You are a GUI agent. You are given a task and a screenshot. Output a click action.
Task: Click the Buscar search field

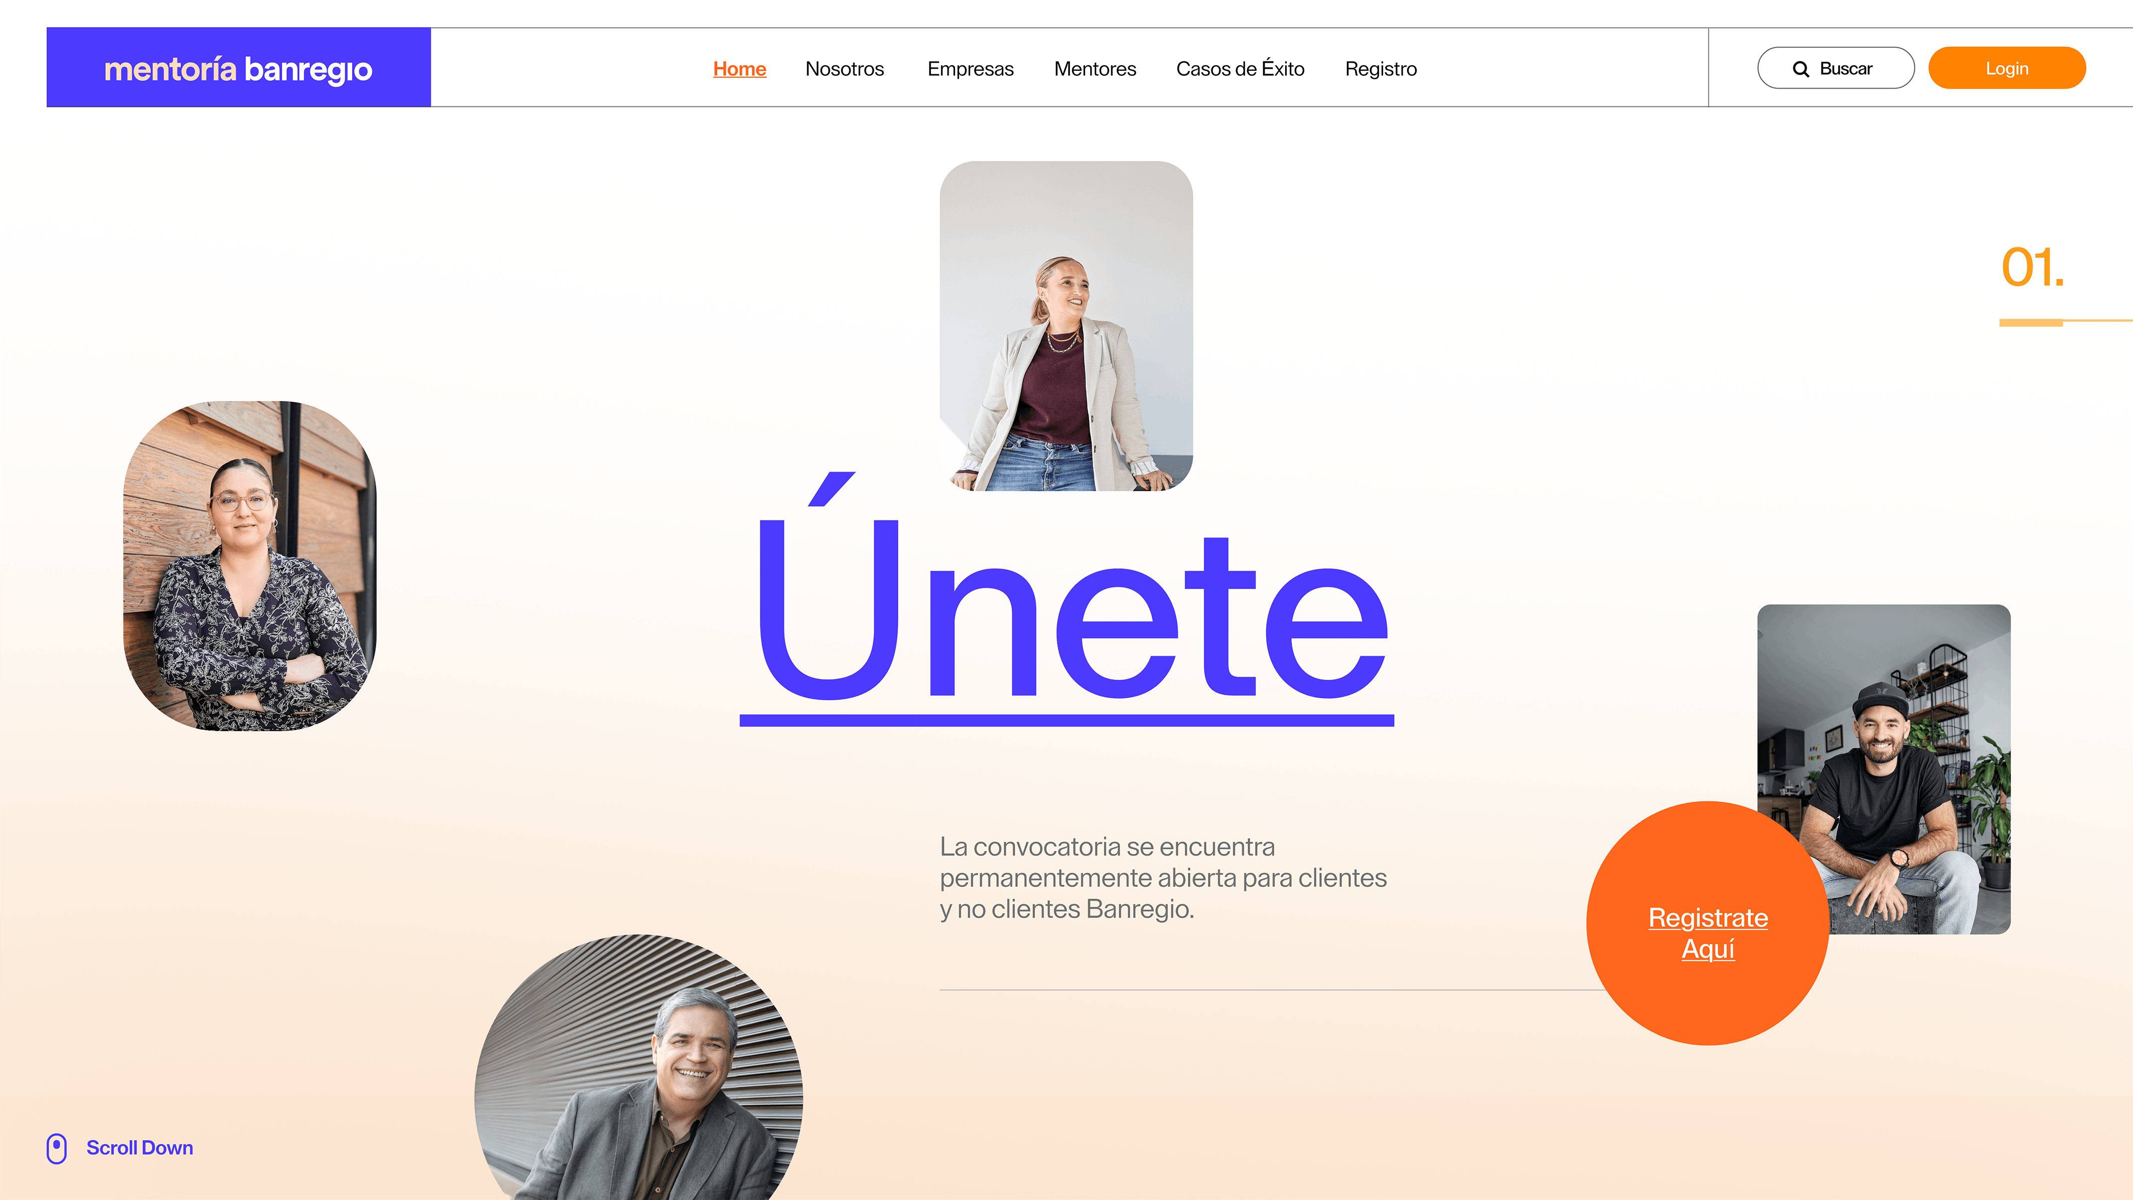coord(1836,68)
